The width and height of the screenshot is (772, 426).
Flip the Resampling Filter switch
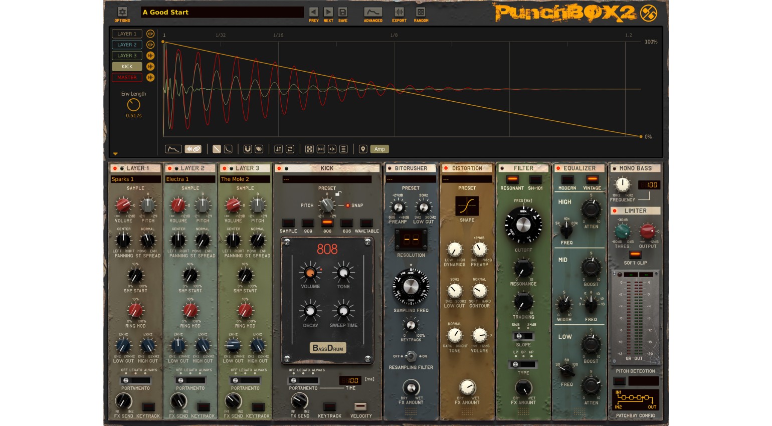click(411, 356)
